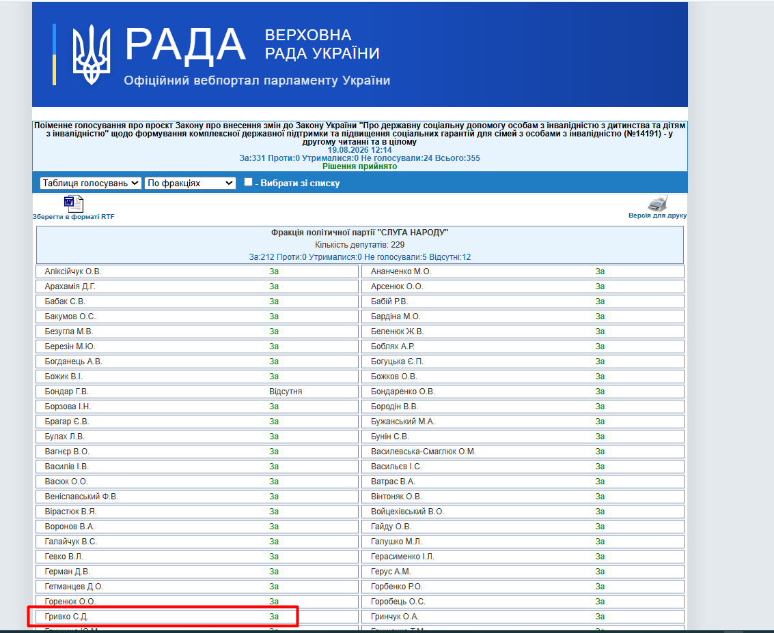Click the Ukrainian trident emblem logo
This screenshot has width=774, height=633.
[x=92, y=55]
